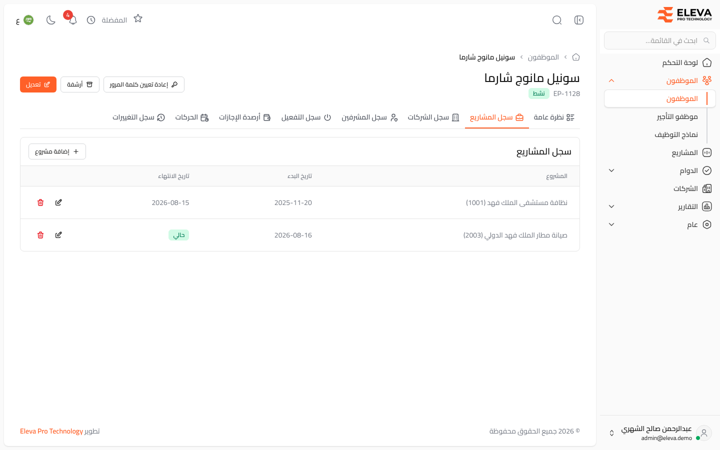This screenshot has height=450, width=720.
Task: Collapse the sidebar panel toggle
Action: pyautogui.click(x=579, y=20)
